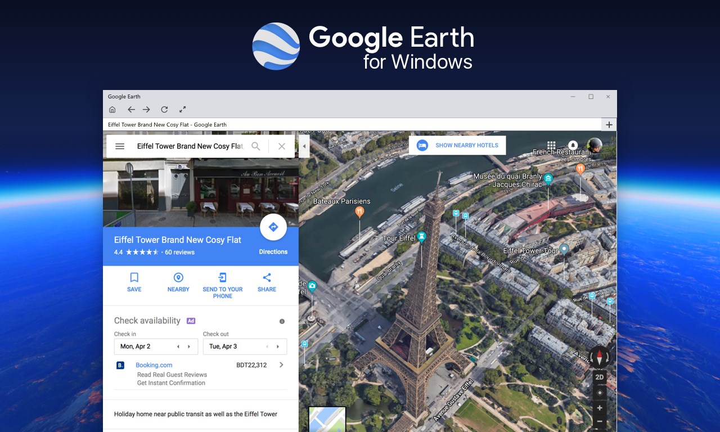Expand the Booking.com offer chevron
Screen dimensions: 720x432
pyautogui.click(x=281, y=365)
